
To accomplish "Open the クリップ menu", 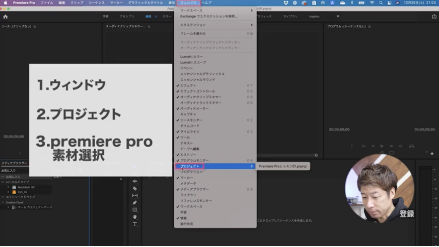I will [77, 3].
